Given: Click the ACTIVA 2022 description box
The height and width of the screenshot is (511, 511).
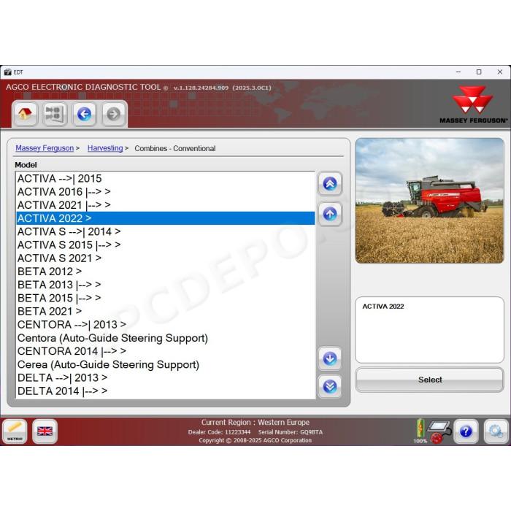Looking at the screenshot, I should (x=429, y=329).
